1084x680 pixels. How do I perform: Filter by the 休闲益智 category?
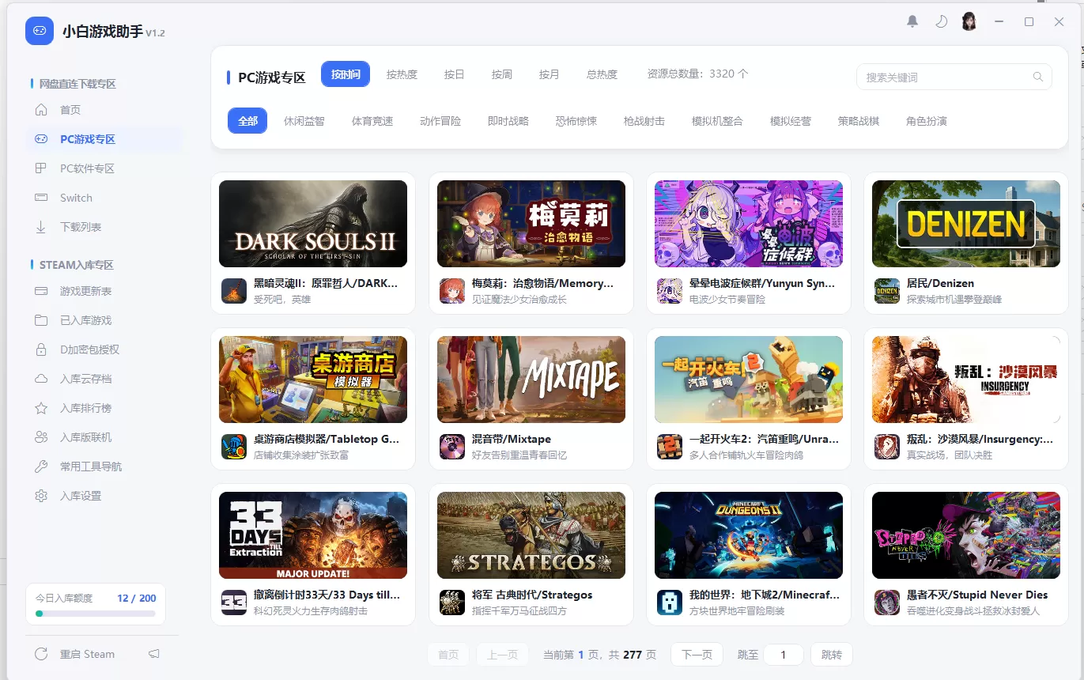[304, 121]
